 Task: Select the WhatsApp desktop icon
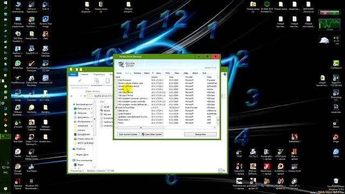(18, 65)
